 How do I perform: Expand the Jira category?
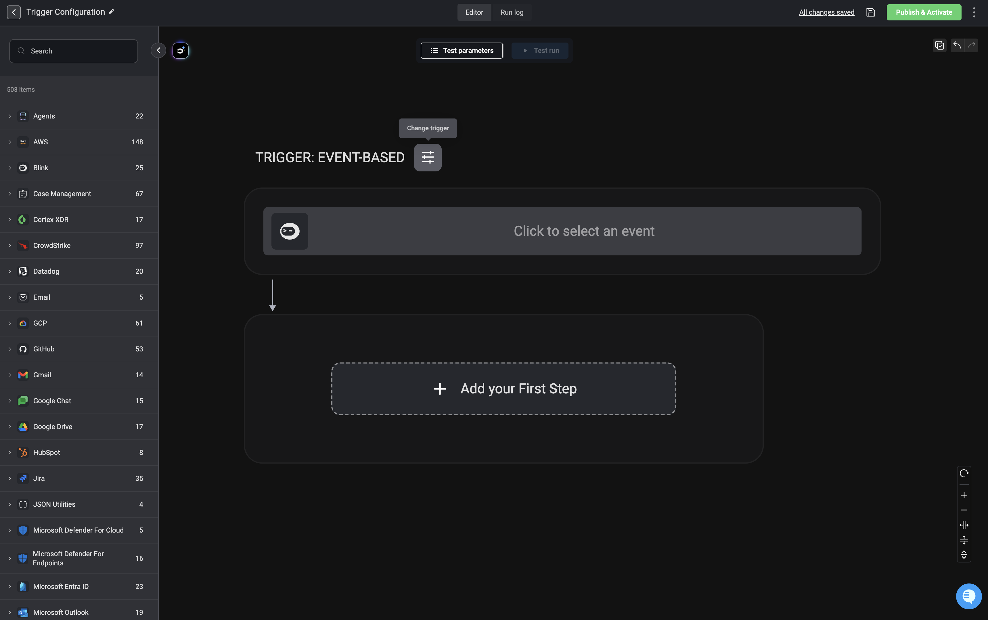[x=9, y=479]
